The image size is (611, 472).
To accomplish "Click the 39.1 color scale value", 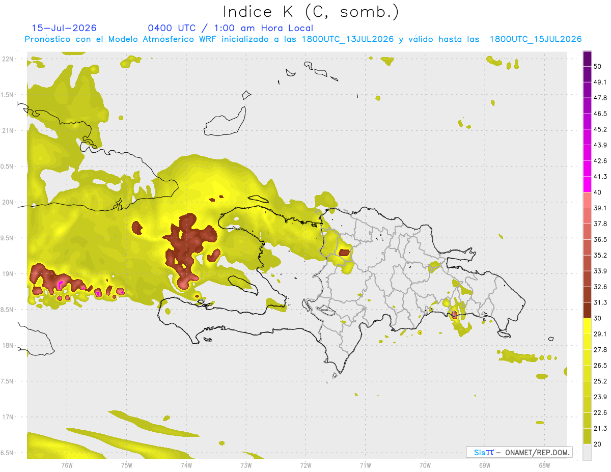I will click(600, 208).
